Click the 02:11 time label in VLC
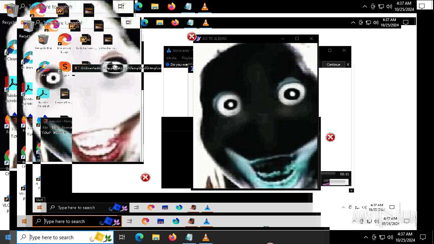434x244 pixels. [x=344, y=174]
